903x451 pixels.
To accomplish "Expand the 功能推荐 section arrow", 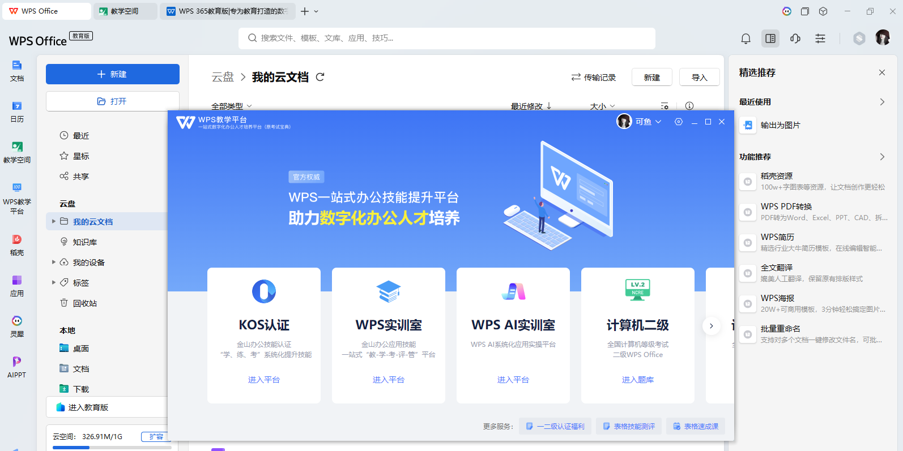I will point(882,157).
